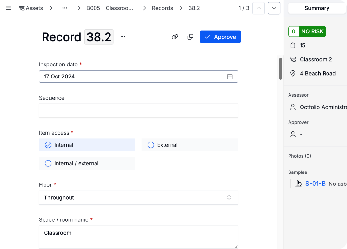The height and width of the screenshot is (249, 347).
Task: Open the record options ellipsis next to 38.2
Action: click(123, 37)
